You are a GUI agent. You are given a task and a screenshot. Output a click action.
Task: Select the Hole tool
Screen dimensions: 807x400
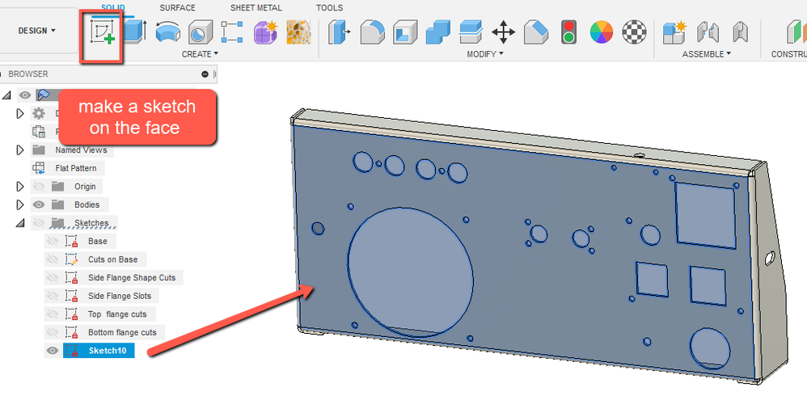200,32
